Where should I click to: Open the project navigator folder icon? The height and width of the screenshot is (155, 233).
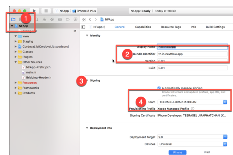click(x=13, y=19)
